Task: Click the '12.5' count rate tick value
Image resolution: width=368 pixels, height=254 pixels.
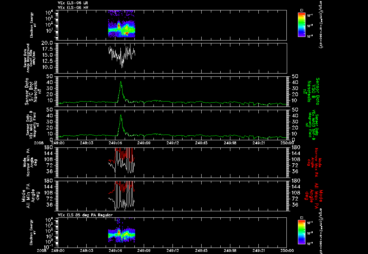Action: pyautogui.click(x=47, y=61)
